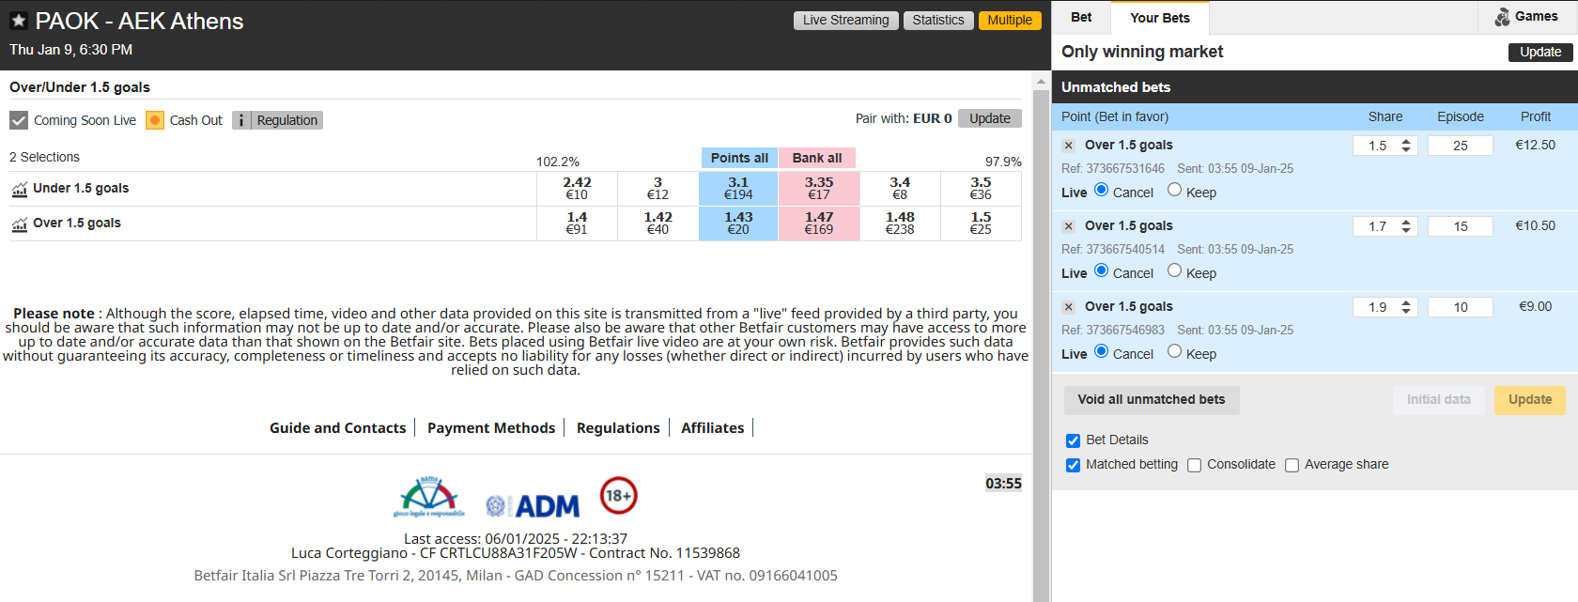Click the orange Cash Out icon

coord(155,120)
